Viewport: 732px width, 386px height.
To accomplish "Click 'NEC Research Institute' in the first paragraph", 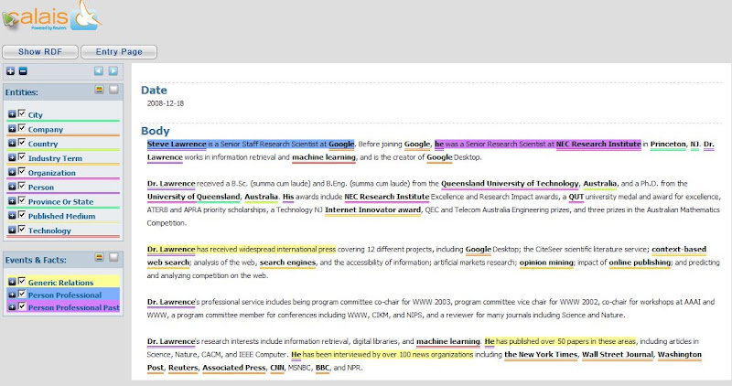I will (x=598, y=145).
